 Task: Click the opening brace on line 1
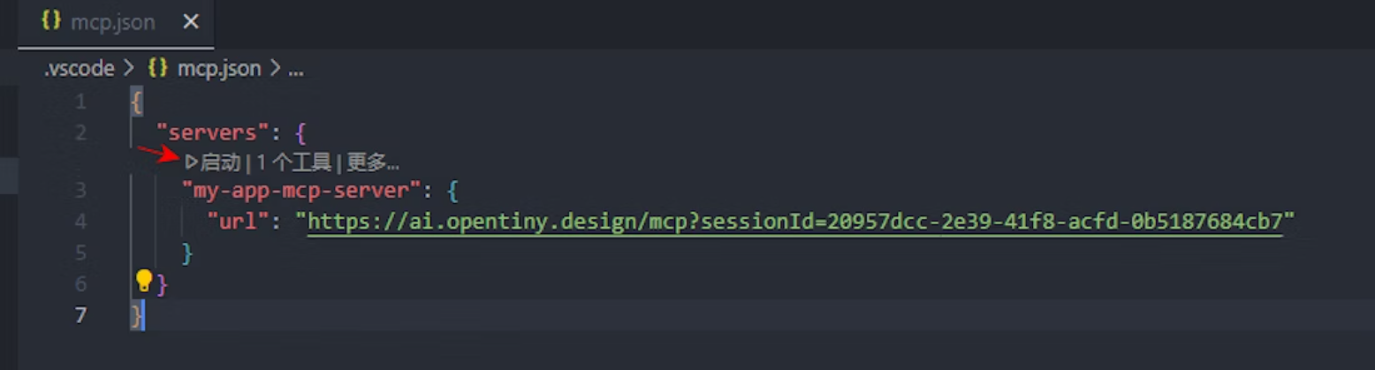click(136, 102)
